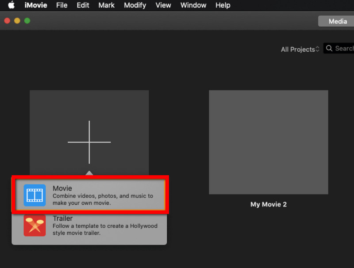Open the iMovie application menu

pos(36,5)
